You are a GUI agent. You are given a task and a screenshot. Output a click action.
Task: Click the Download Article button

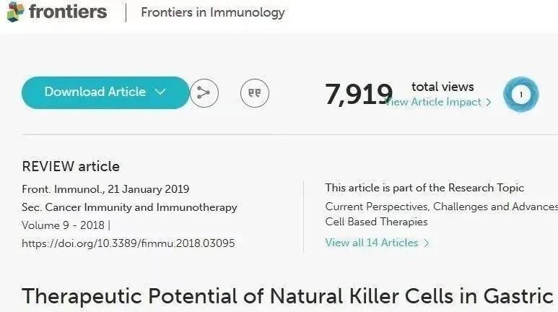point(105,92)
